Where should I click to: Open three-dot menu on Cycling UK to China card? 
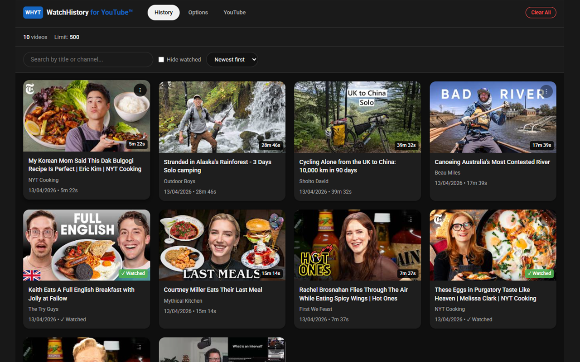click(411, 91)
